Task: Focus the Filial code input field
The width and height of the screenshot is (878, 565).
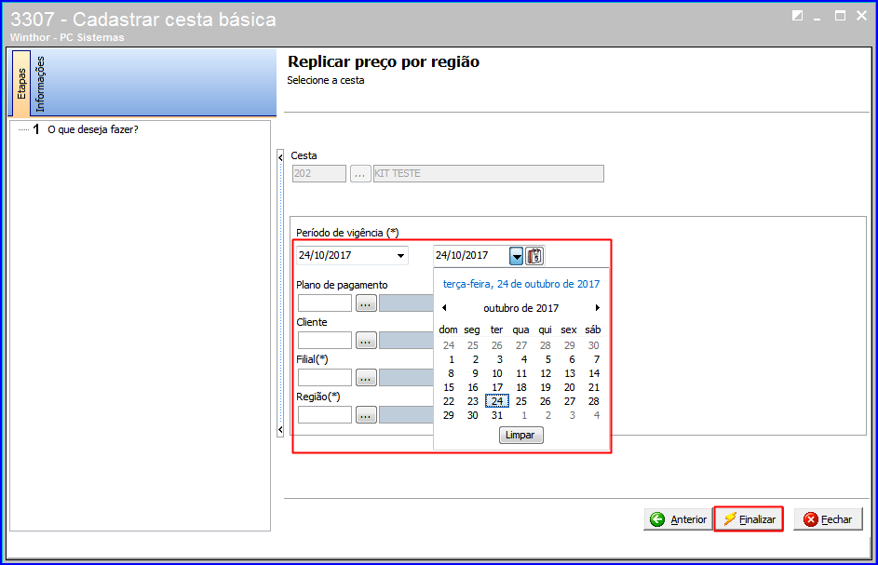Action: [325, 378]
